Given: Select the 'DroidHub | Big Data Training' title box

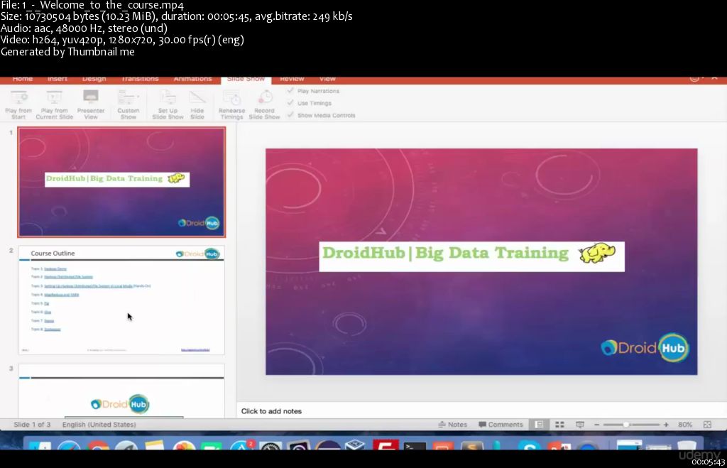Looking at the screenshot, I should (471, 256).
